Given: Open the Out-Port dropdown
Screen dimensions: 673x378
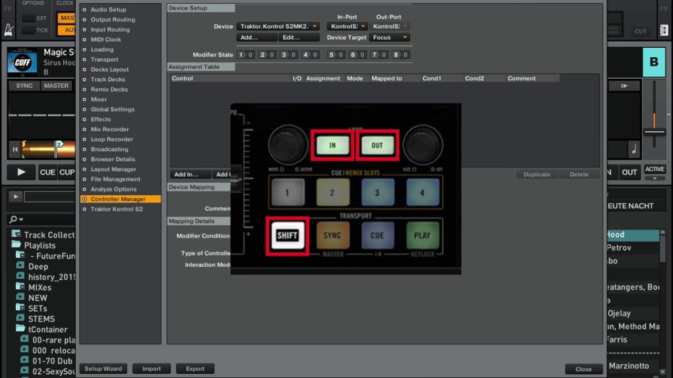Looking at the screenshot, I should [x=389, y=26].
